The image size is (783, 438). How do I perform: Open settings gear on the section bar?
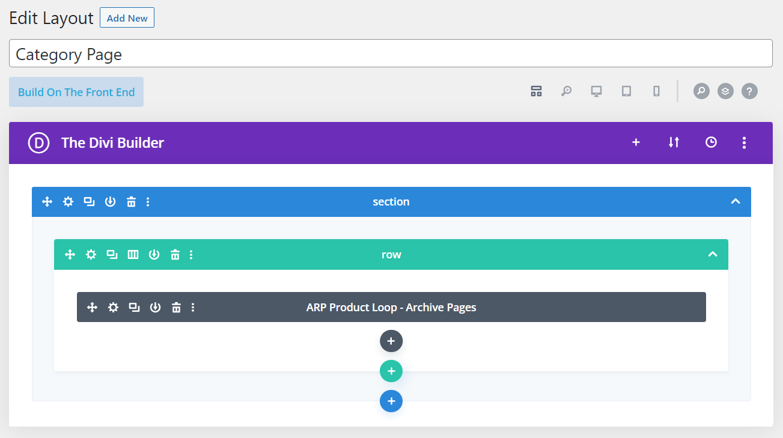[x=69, y=202]
